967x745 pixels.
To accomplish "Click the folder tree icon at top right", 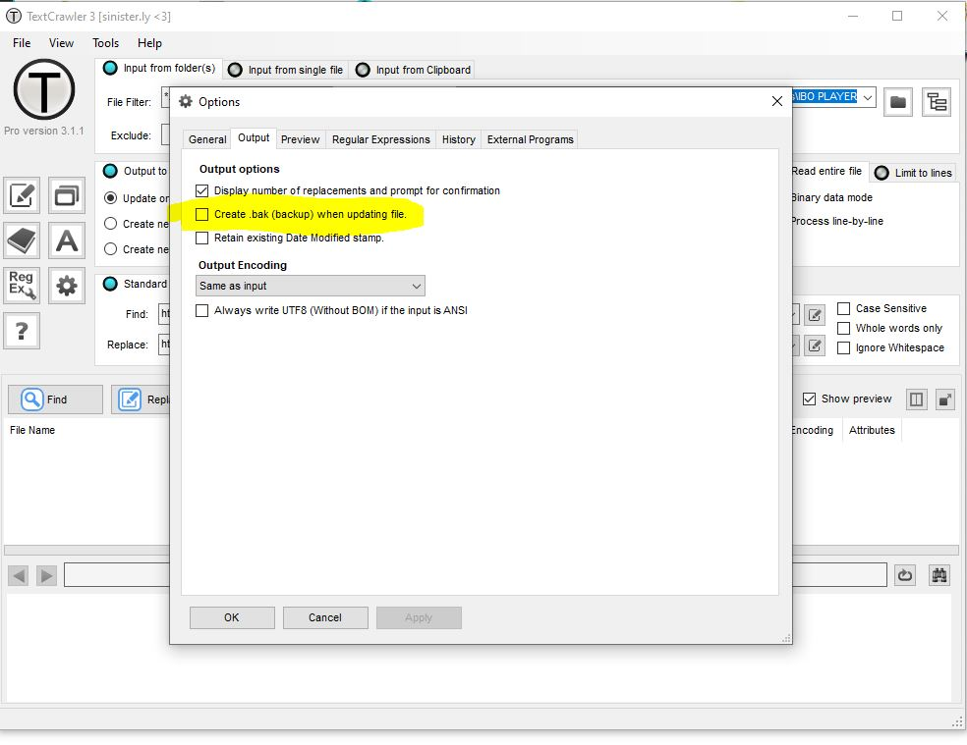I will (x=937, y=102).
